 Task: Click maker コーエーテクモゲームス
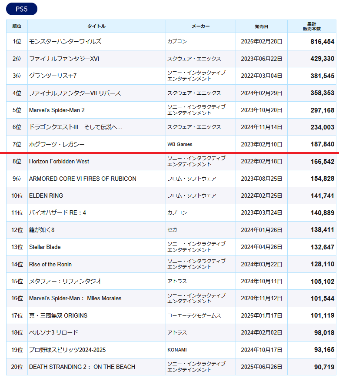coord(194,315)
